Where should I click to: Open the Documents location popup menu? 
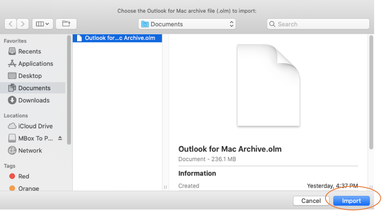coord(187,24)
